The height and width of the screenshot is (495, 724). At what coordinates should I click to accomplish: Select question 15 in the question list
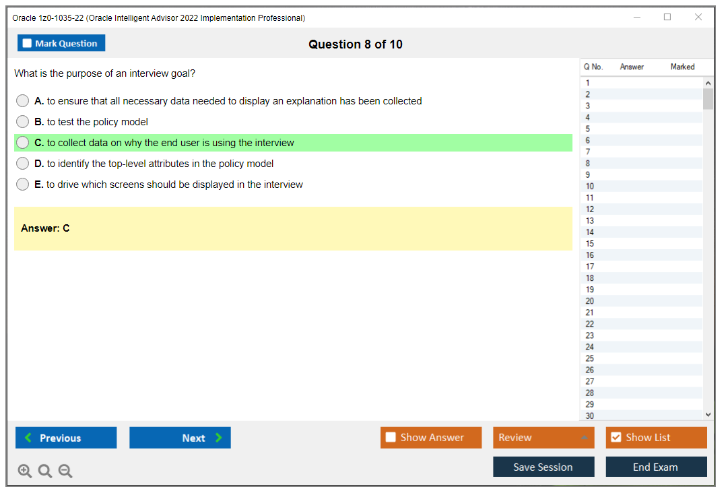(640, 243)
